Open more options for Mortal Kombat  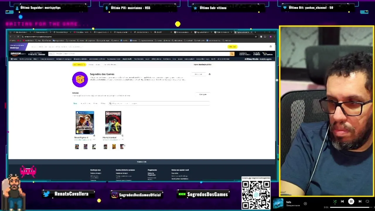coord(122,139)
